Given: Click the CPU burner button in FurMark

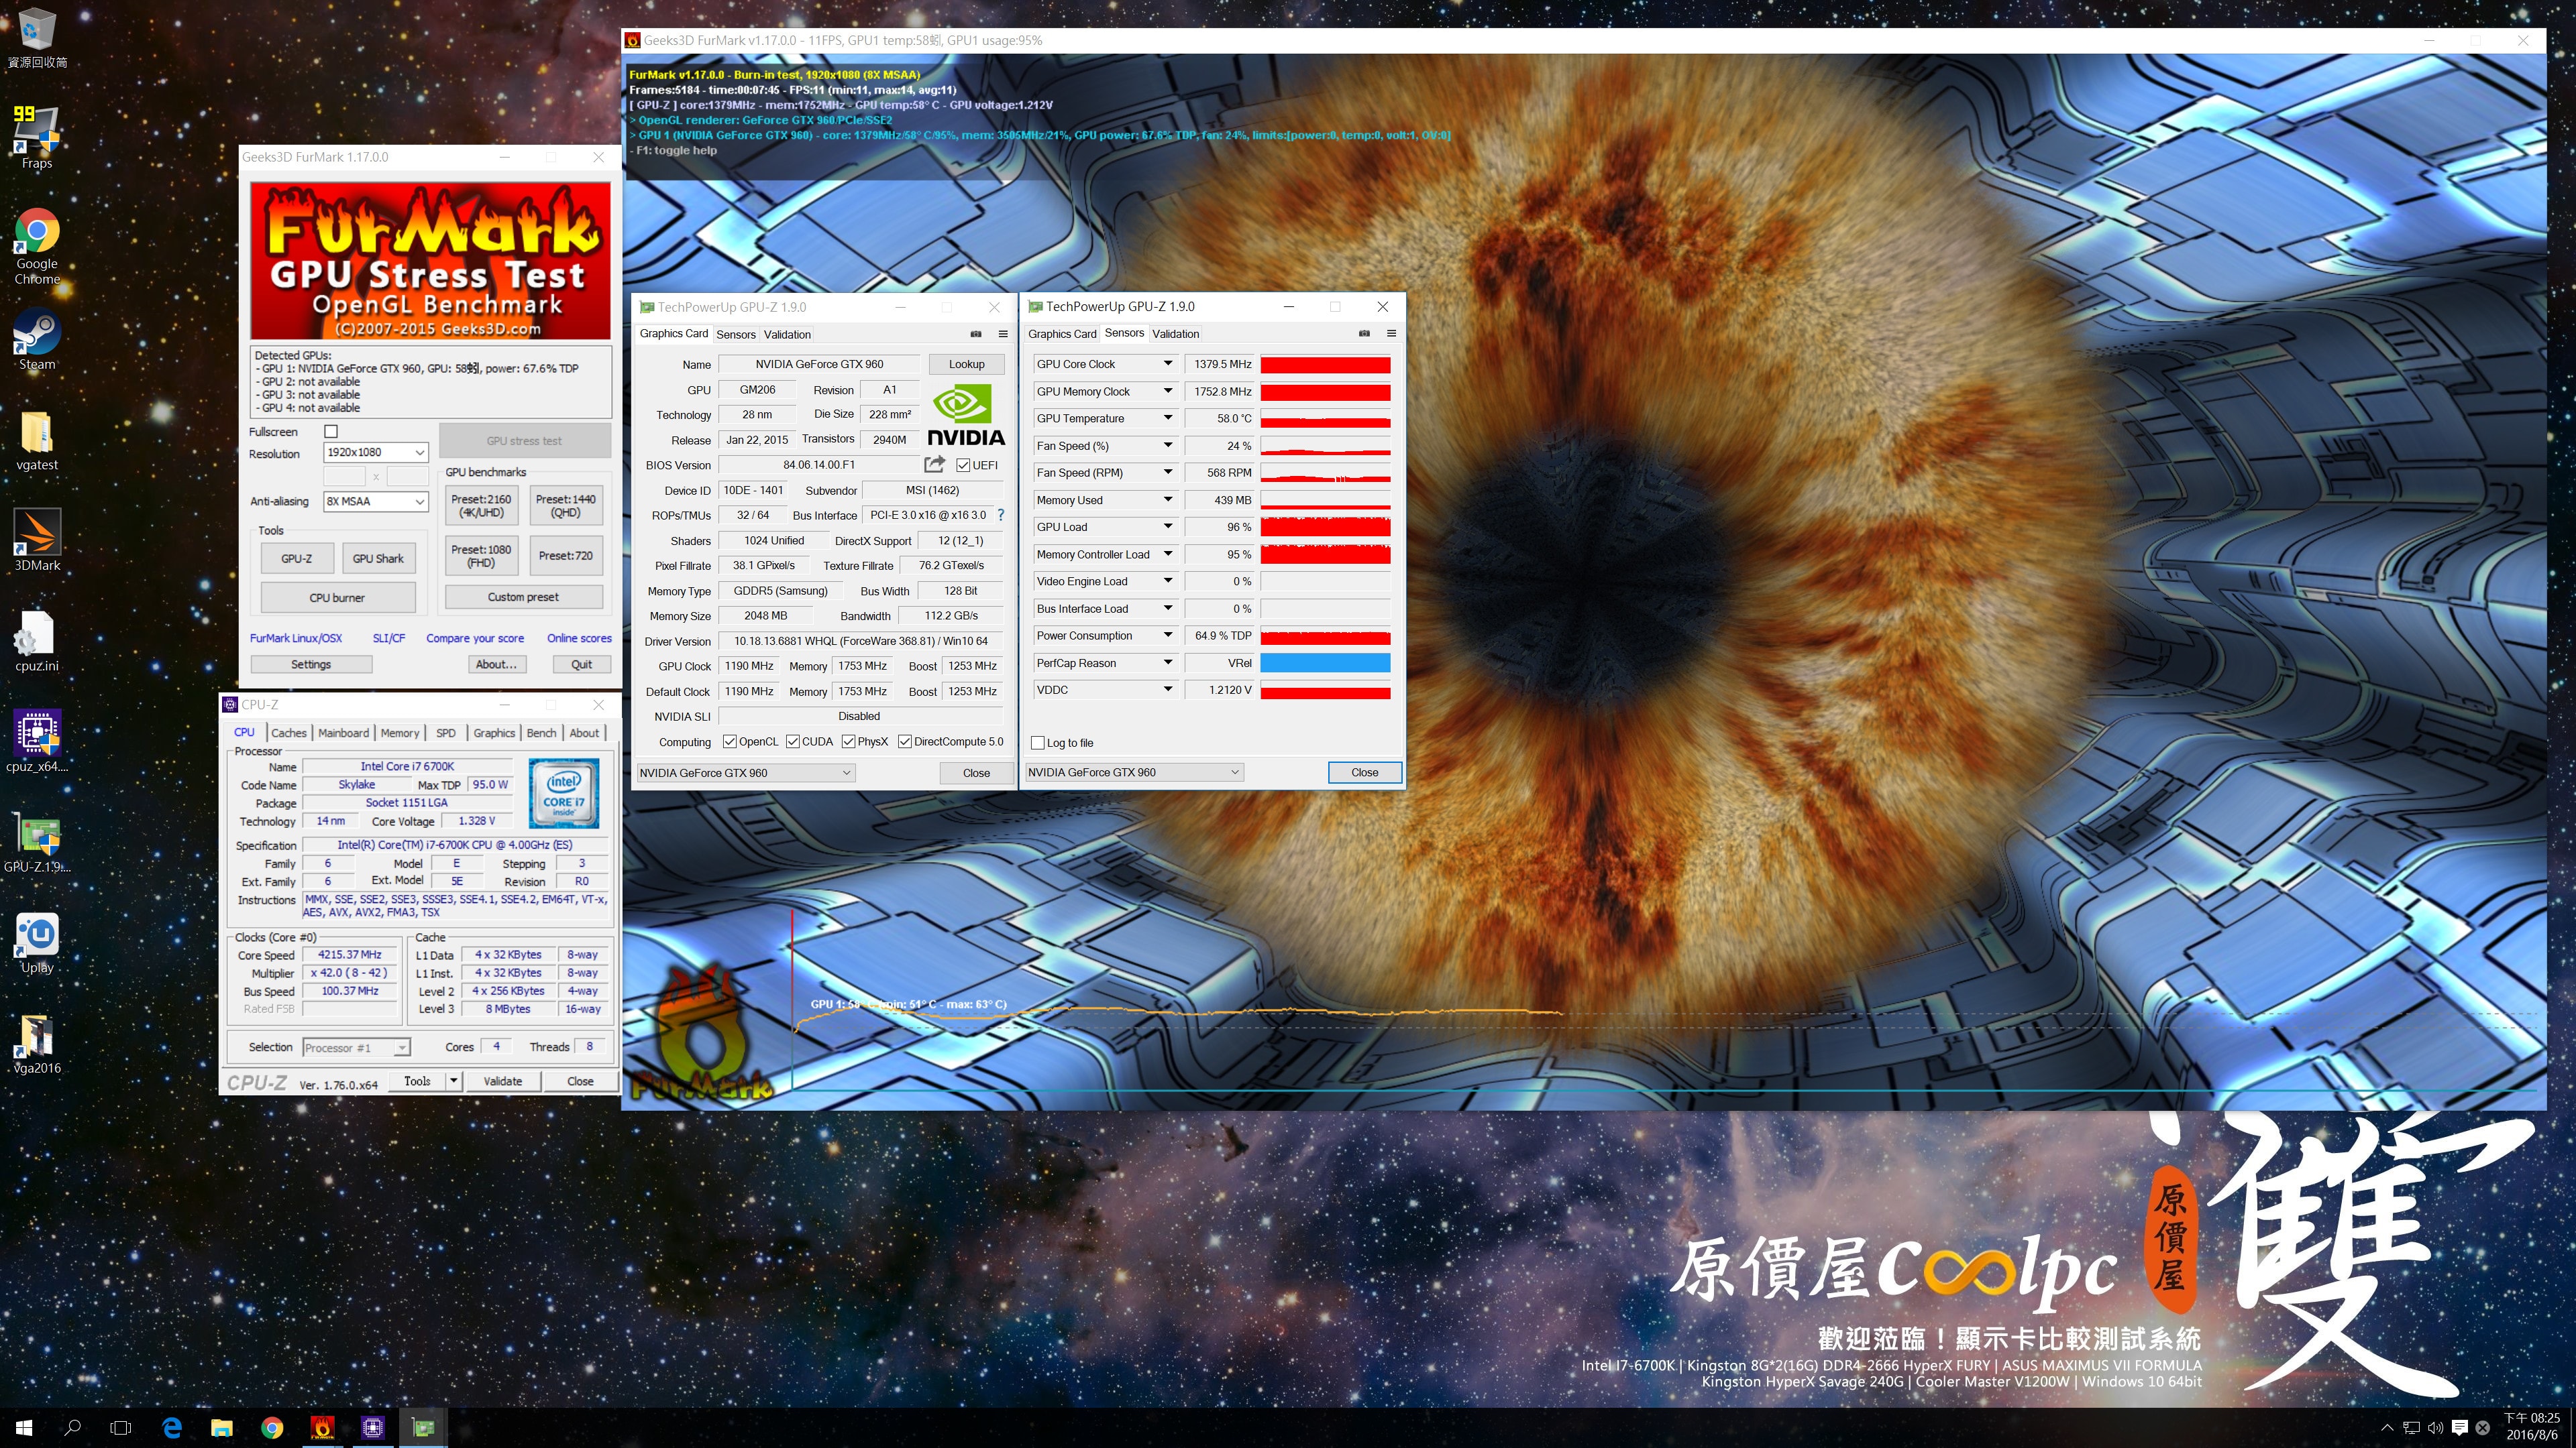Looking at the screenshot, I should point(337,597).
